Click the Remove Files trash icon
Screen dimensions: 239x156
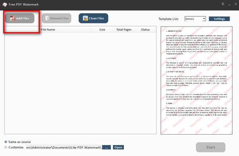point(47,18)
